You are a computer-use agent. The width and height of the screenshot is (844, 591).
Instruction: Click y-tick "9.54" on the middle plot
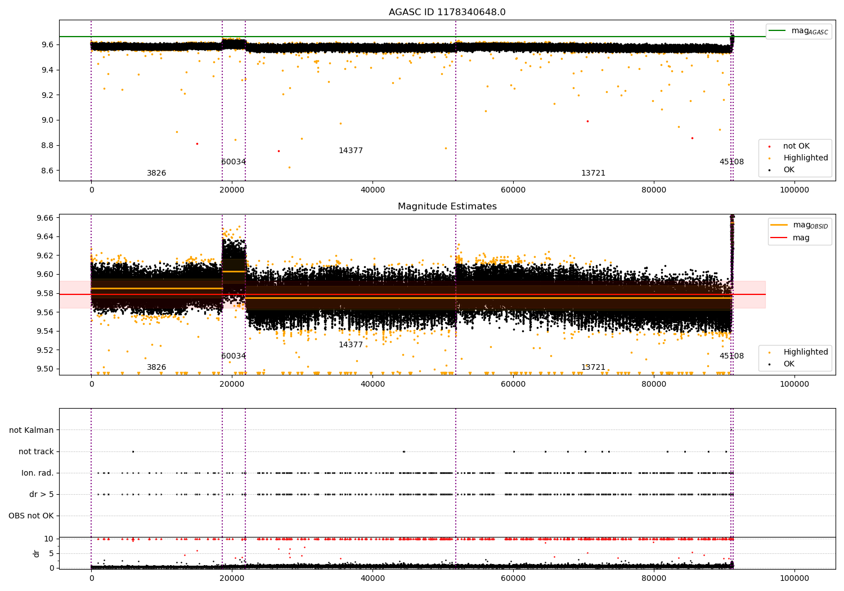point(45,331)
